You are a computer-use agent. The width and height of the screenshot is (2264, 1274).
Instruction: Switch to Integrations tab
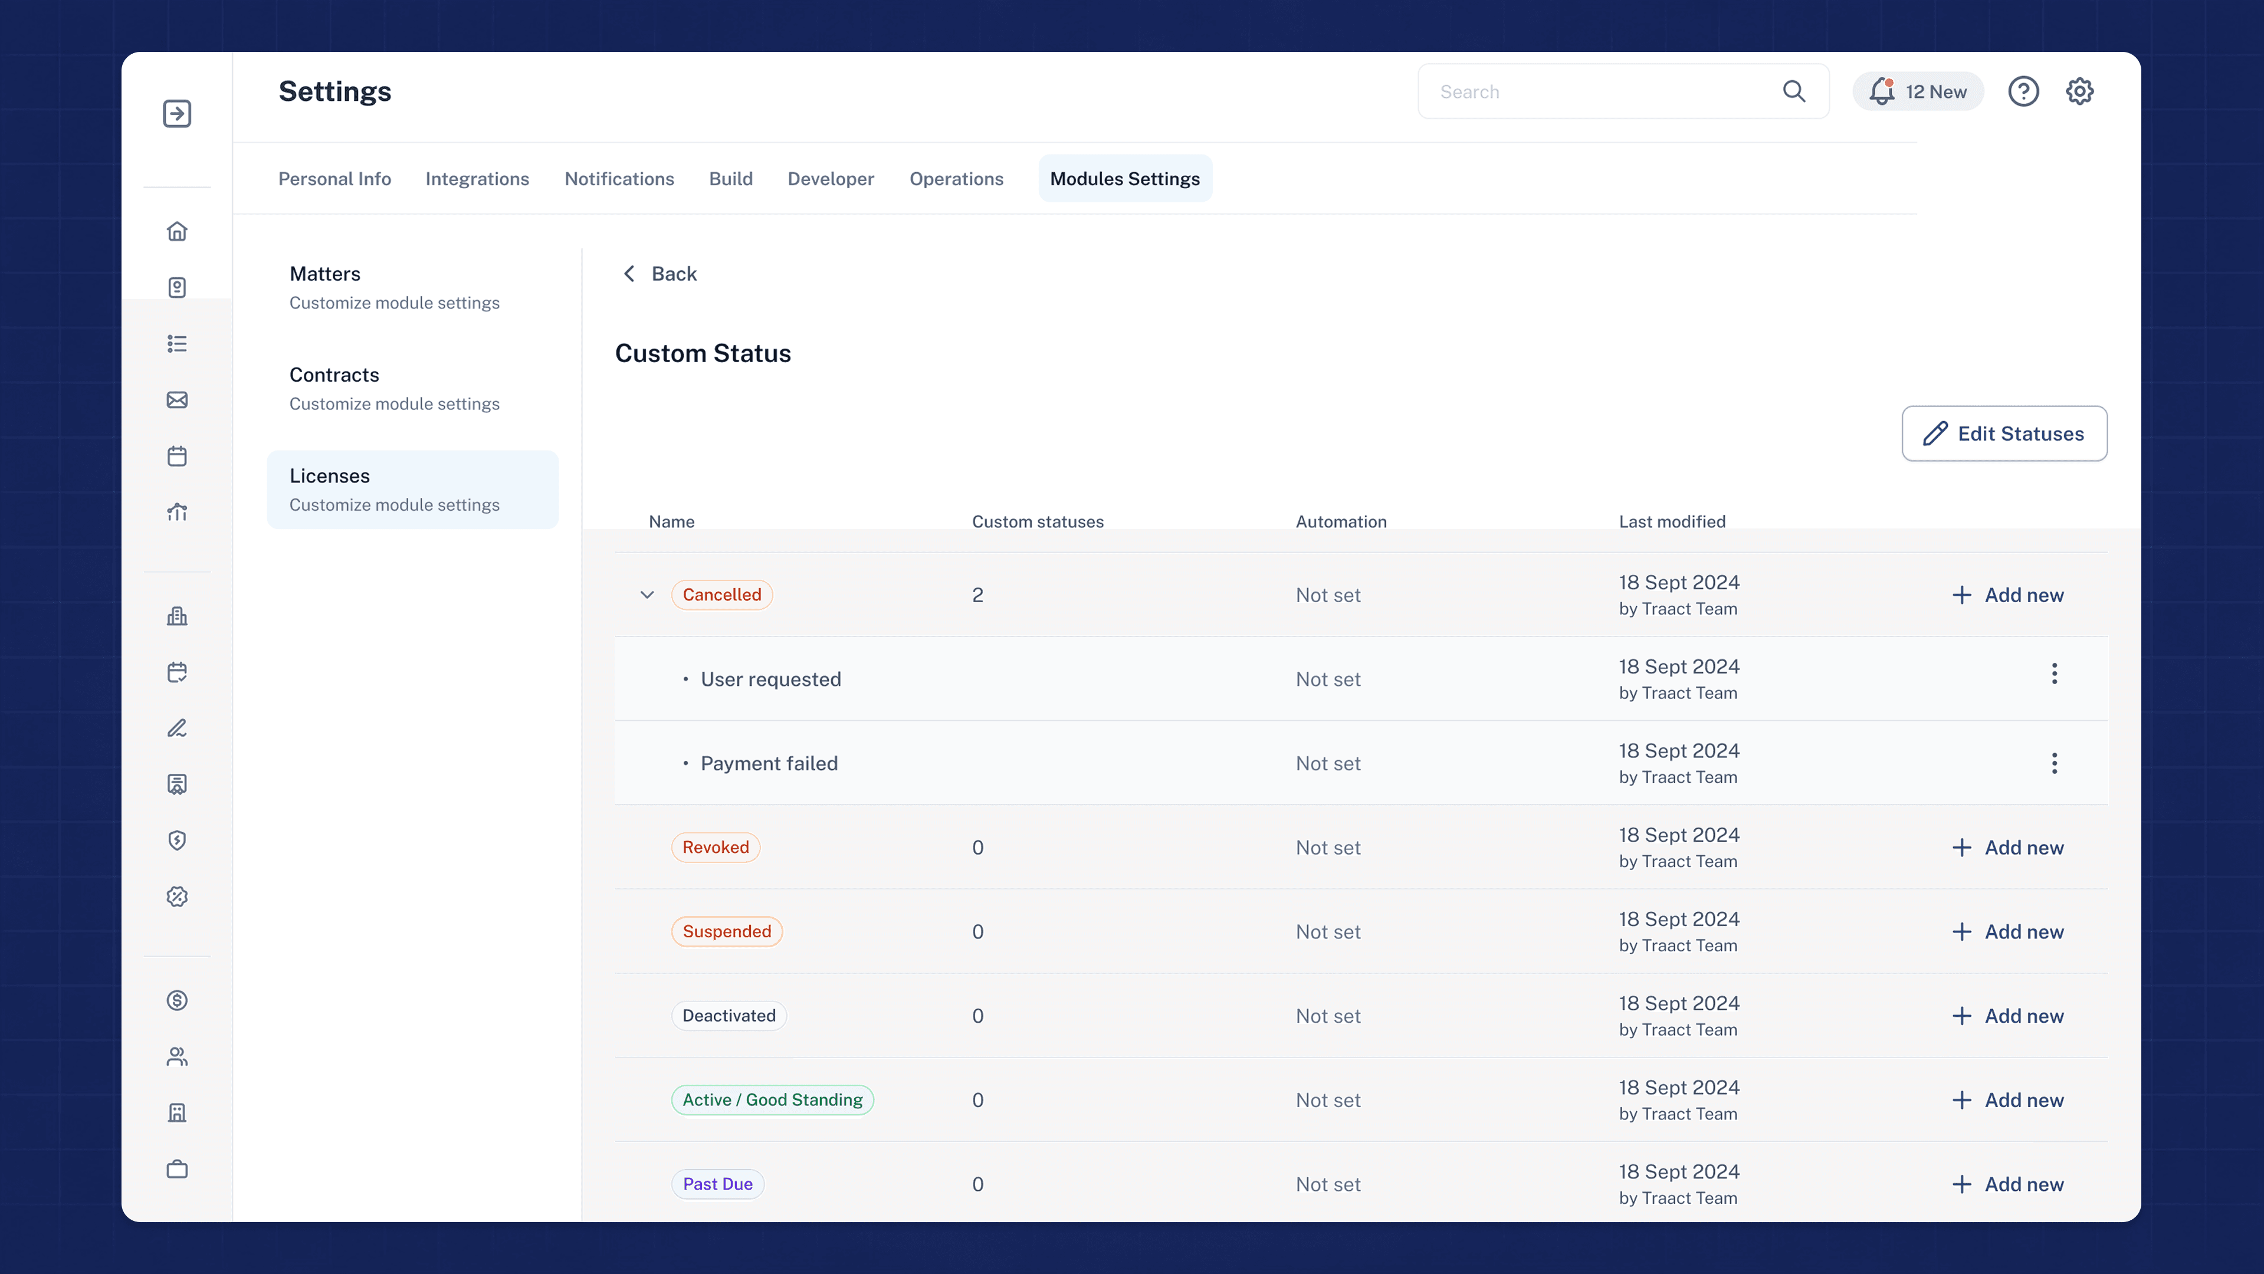(477, 178)
